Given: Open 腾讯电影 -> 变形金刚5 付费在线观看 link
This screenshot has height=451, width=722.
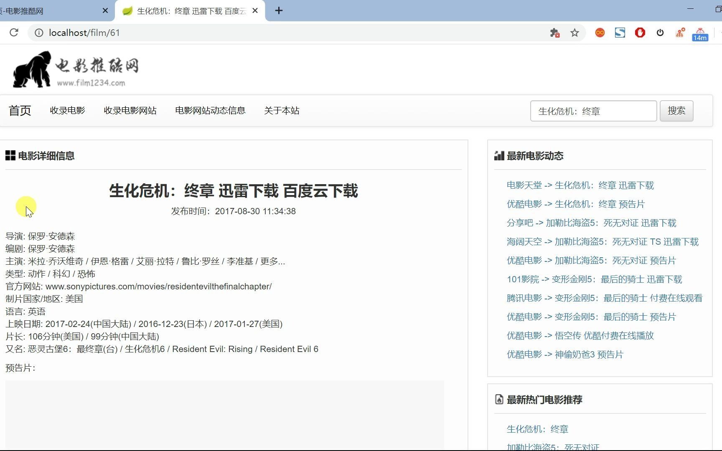Looking at the screenshot, I should 605,298.
